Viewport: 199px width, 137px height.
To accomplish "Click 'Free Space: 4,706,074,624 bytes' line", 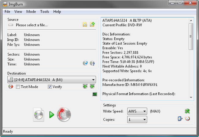I will [x=127, y=57].
